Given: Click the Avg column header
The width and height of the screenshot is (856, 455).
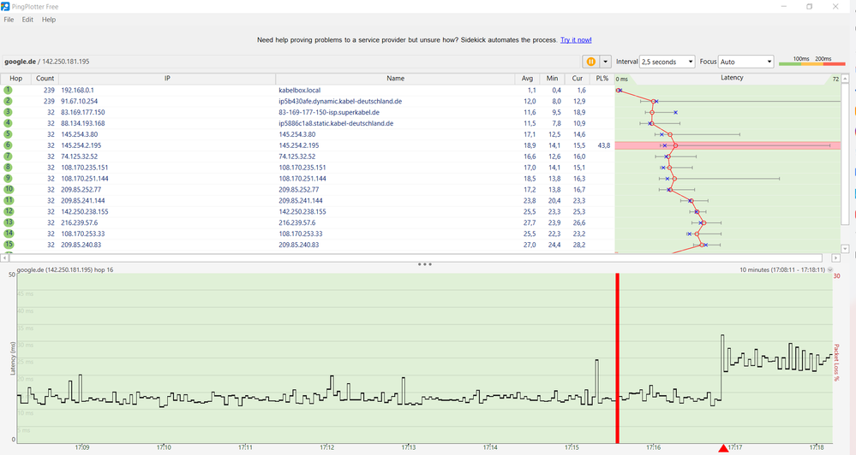Looking at the screenshot, I should (527, 79).
